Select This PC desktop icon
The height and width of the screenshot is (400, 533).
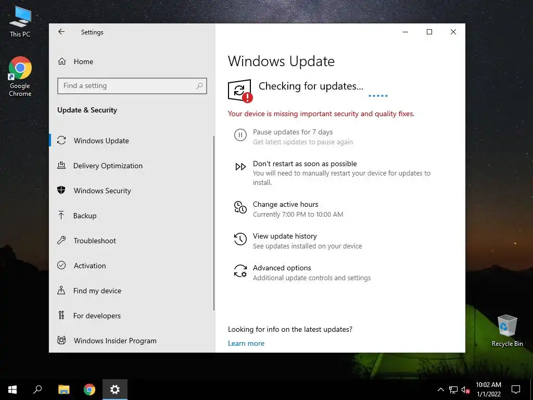click(20, 21)
